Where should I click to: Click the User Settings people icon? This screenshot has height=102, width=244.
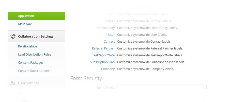[x=13, y=83]
